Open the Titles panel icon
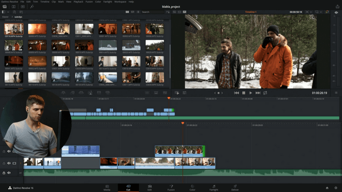Image resolution: width=342 pixels, height=192 pixels. (22, 7)
